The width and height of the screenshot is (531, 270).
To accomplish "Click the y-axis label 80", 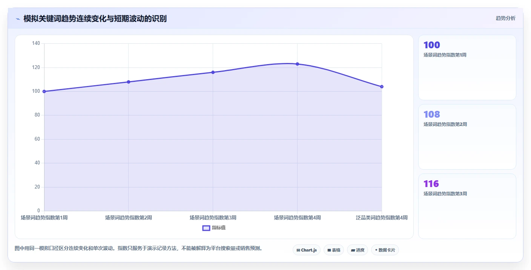I will click(37, 115).
